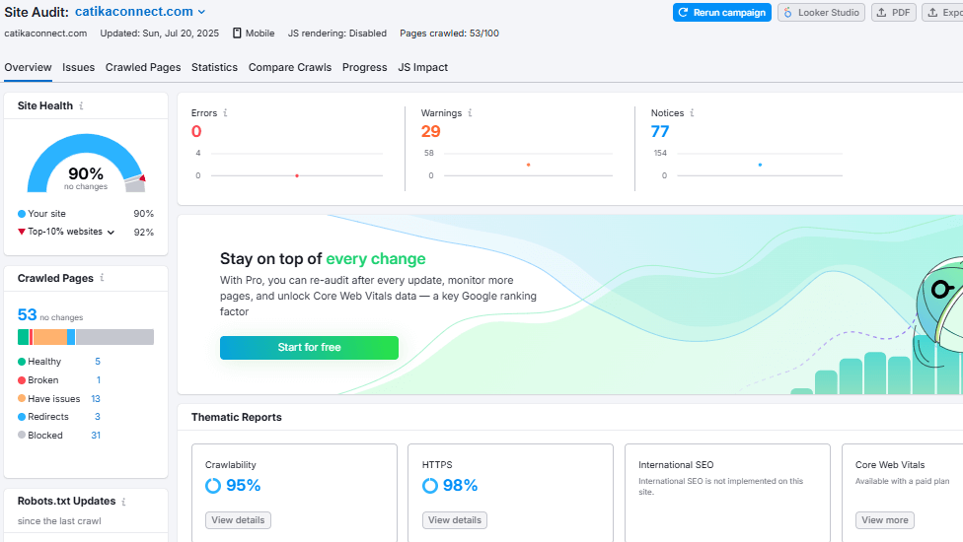The image size is (963, 542).
Task: Click the Crawlability percentage ring icon
Action: 213,486
